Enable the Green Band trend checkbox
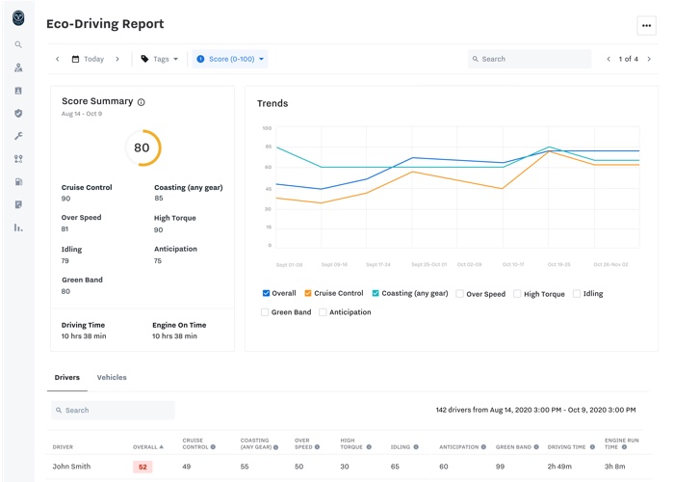This screenshot has height=482, width=674. pos(265,312)
